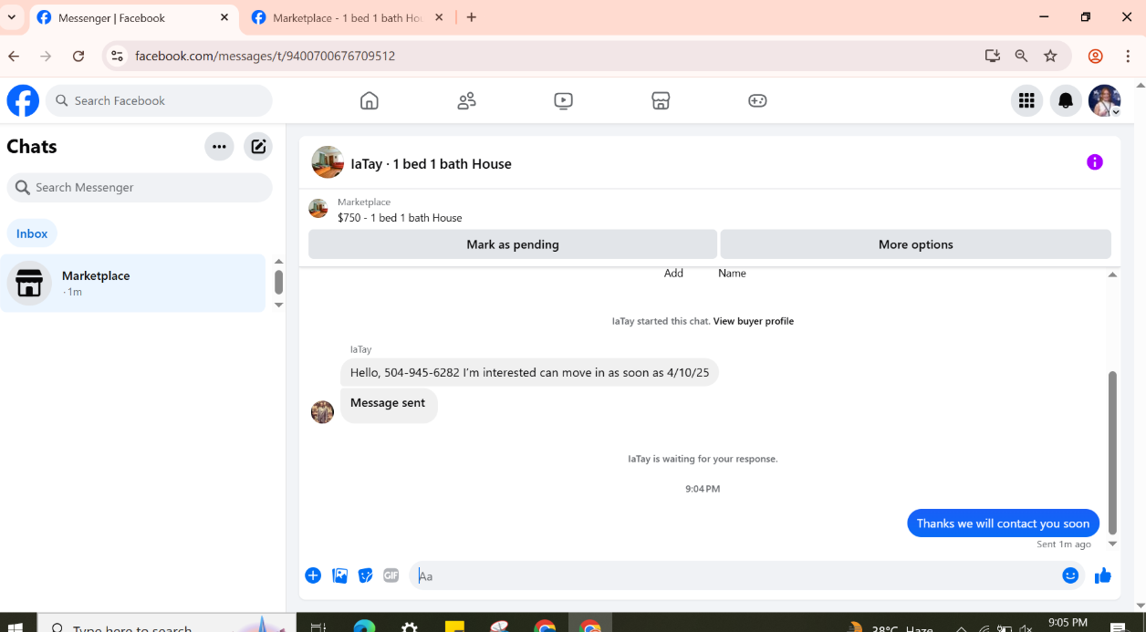The width and height of the screenshot is (1146, 632).
Task: Choose a GIF icon in composer
Action: coord(391,575)
